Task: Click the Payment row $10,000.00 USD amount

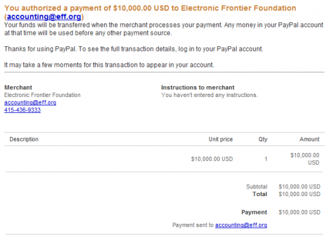Action: point(300,212)
